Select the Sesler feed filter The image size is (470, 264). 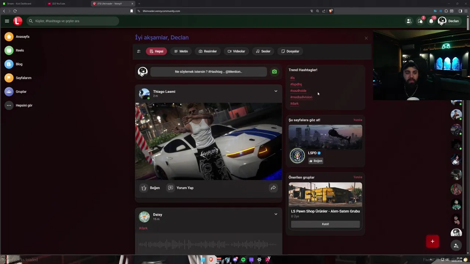coord(263,51)
